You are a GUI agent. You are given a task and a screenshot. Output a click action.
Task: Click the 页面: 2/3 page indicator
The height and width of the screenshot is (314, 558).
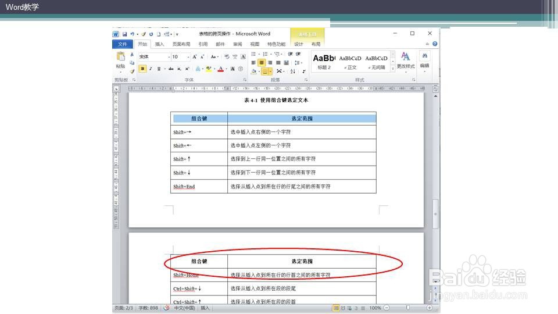[x=124, y=308]
